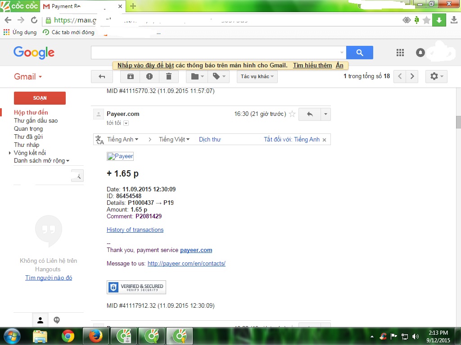Open Tác vụ khác menu

point(257,76)
